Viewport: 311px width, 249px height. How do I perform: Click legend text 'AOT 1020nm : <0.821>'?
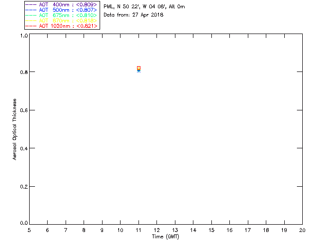pyautogui.click(x=68, y=26)
